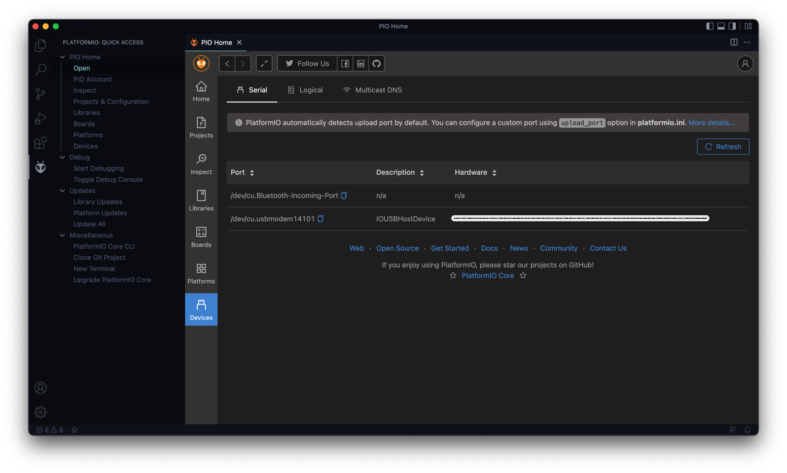Image resolution: width=787 pixels, height=473 pixels.
Task: Toggle Panel layout button in title bar
Action: point(721,26)
